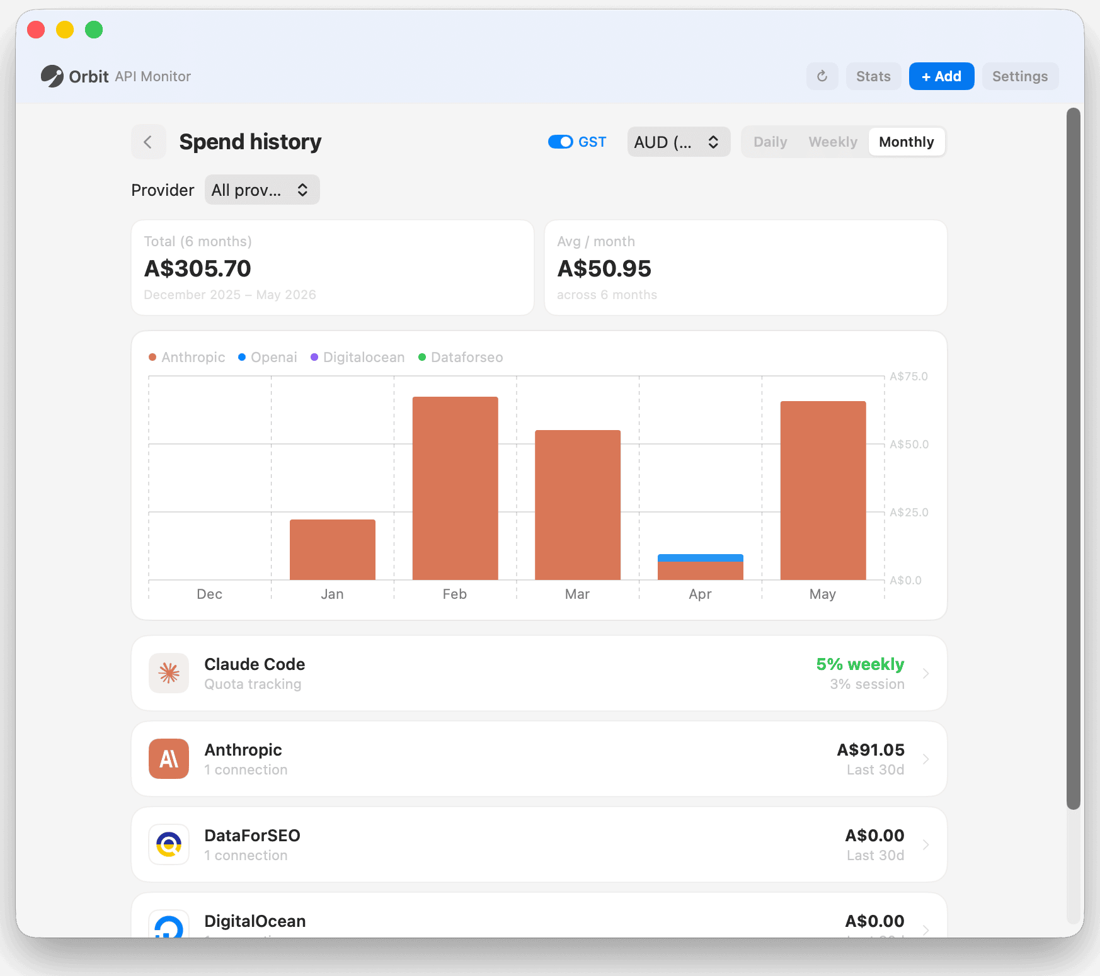
Task: Click the Anthropic A$91.05 amount
Action: [871, 750]
